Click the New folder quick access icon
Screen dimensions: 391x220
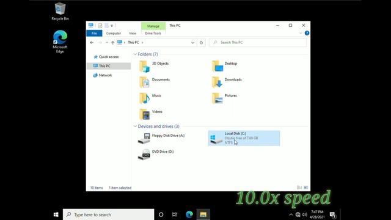point(106,26)
